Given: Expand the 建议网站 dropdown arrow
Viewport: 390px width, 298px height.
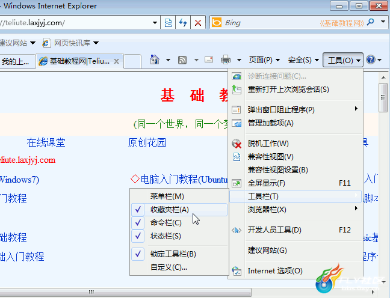Looking at the screenshot, I should coord(32,43).
